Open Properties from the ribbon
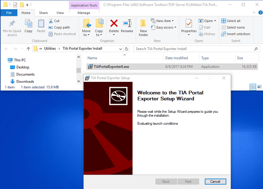 coord(189,24)
